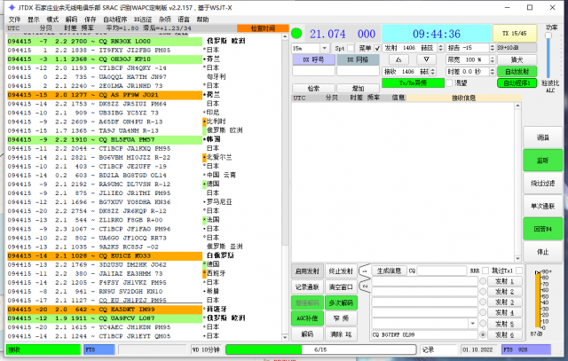Click the 发射 6 button
The image size is (568, 361).
coord(504,334)
